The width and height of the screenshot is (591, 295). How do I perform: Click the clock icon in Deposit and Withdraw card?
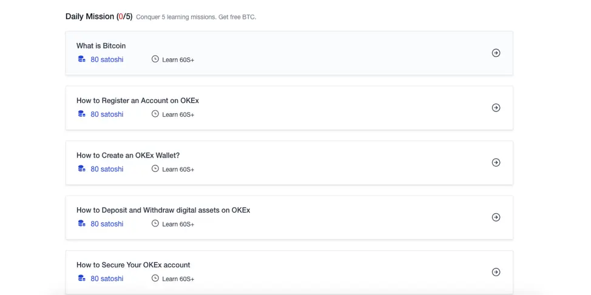click(x=155, y=223)
